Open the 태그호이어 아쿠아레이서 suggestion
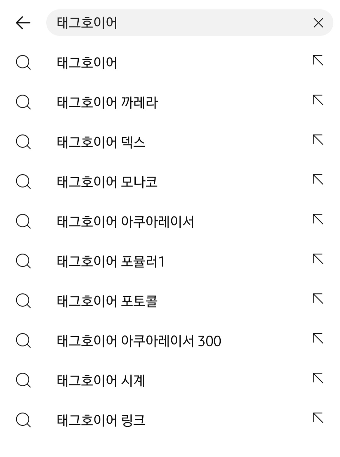 click(x=125, y=222)
